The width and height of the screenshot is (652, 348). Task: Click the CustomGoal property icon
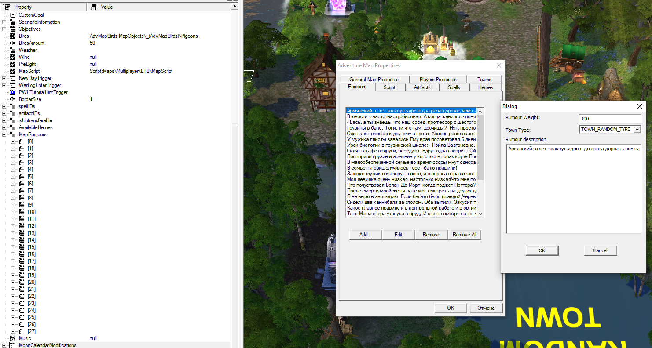click(13, 15)
